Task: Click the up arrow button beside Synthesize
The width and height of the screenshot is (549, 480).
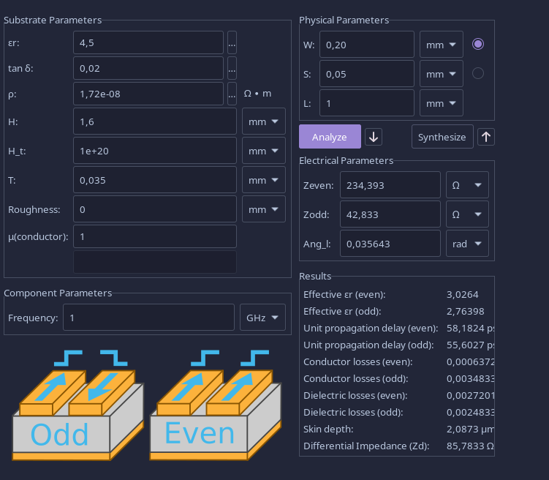Action: (485, 137)
